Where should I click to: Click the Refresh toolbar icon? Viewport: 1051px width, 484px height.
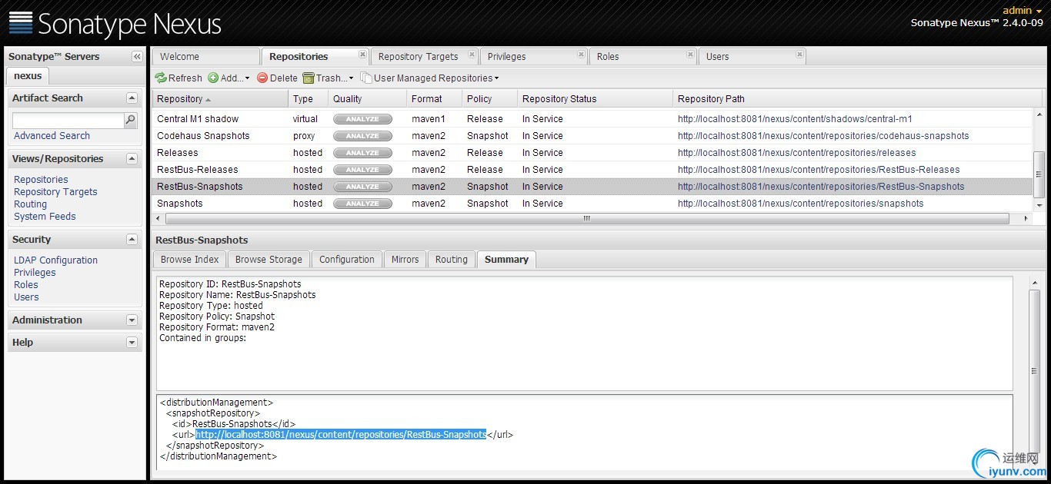(x=161, y=78)
